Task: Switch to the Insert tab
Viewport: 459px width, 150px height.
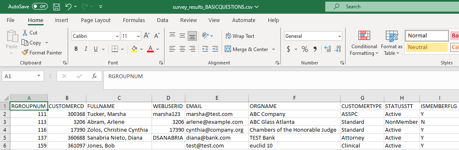Action: (61, 20)
